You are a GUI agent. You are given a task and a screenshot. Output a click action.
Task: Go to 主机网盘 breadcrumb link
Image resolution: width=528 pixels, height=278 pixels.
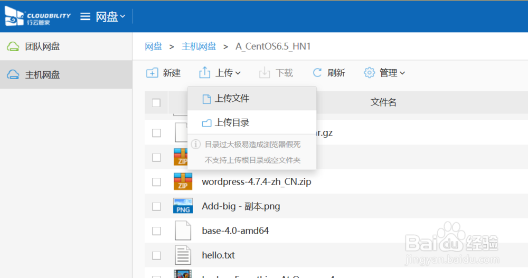click(199, 46)
